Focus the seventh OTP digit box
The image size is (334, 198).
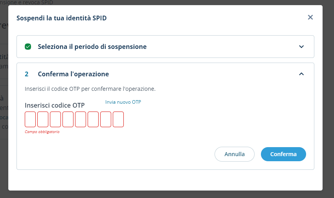106,119
